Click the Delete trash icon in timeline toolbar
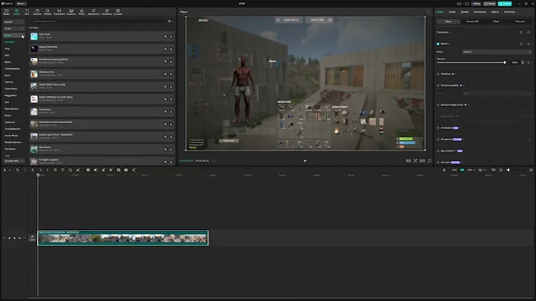 55,170
